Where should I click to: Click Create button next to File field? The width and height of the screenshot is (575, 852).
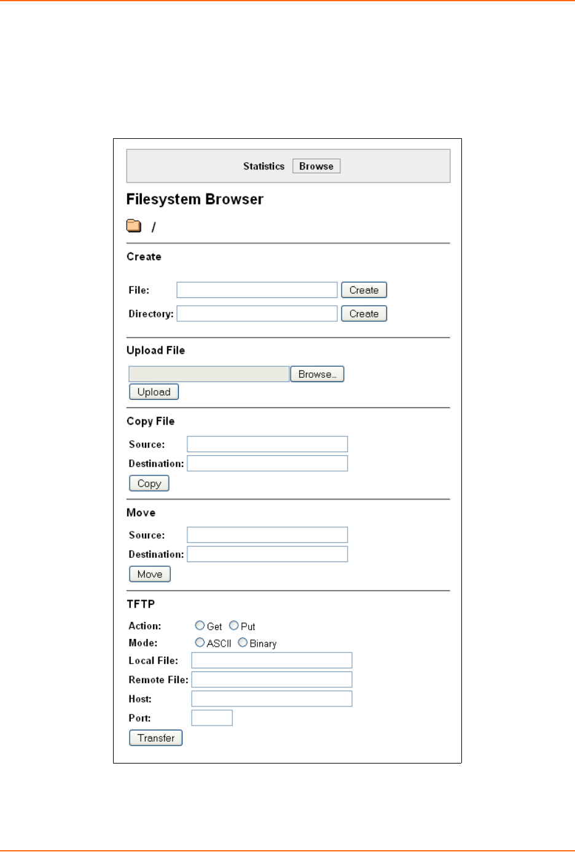364,290
